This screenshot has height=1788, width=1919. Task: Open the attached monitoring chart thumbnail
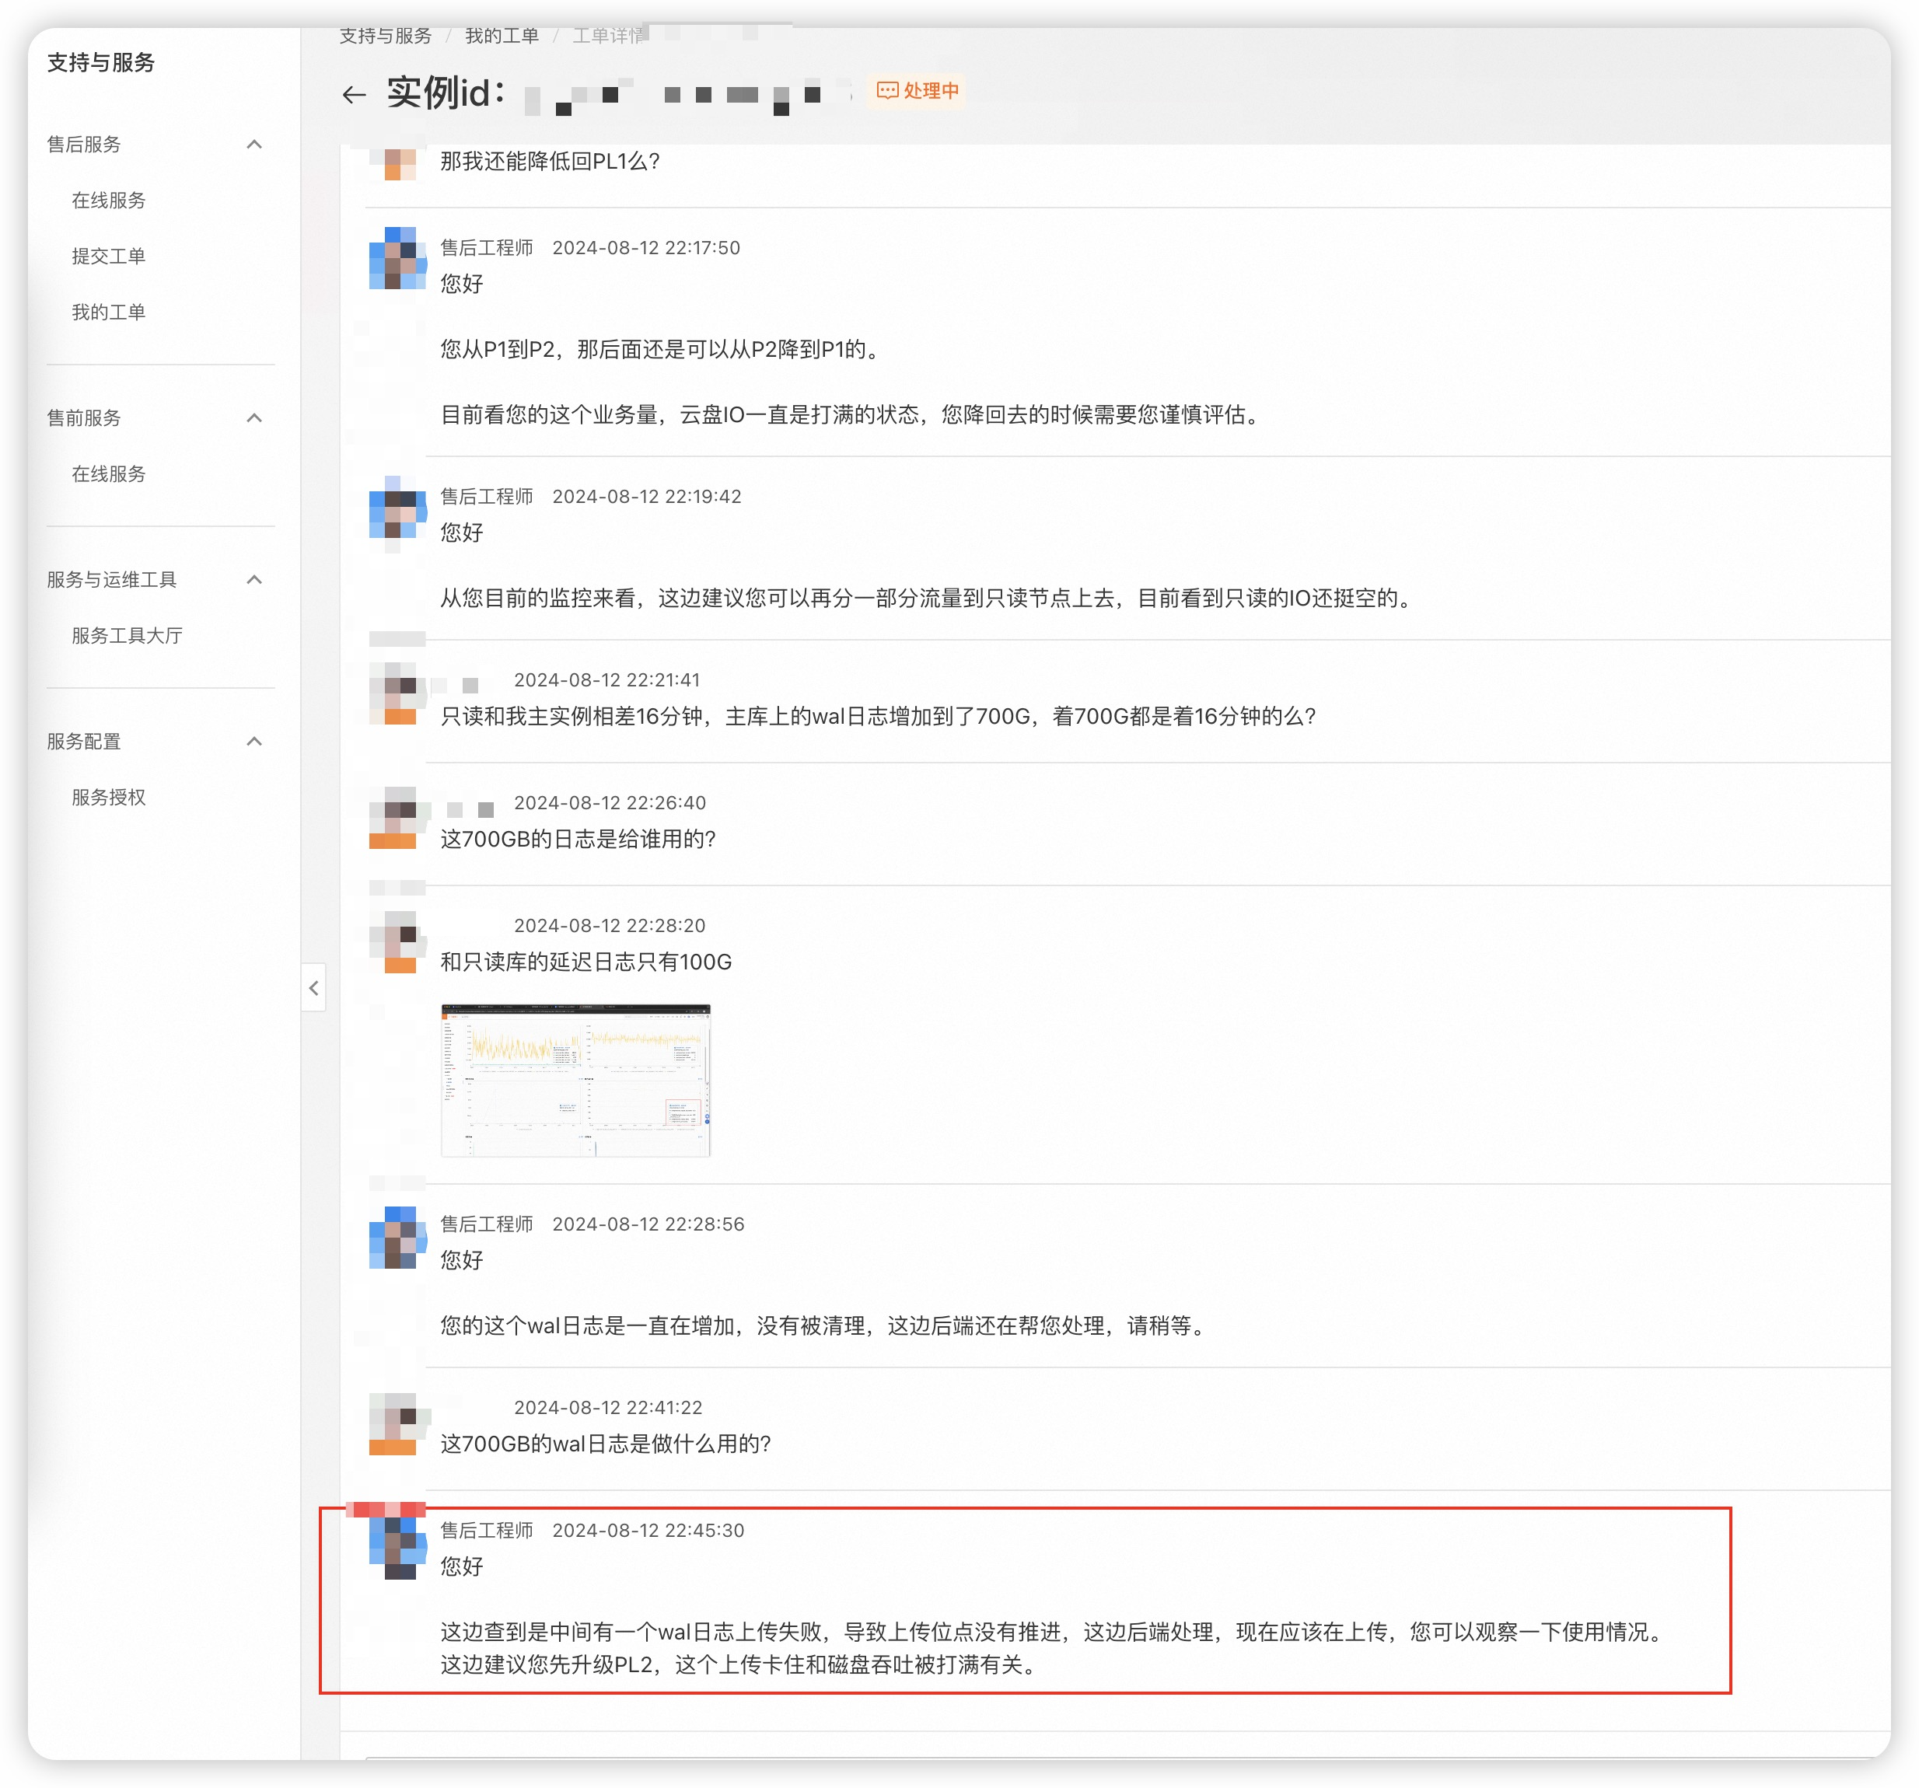(x=575, y=1080)
